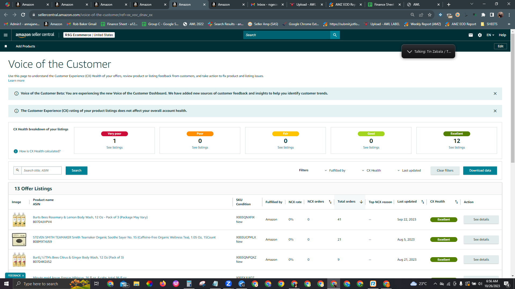The width and height of the screenshot is (515, 289).
Task: Open Firefox from the taskbar
Action: [x=163, y=284]
